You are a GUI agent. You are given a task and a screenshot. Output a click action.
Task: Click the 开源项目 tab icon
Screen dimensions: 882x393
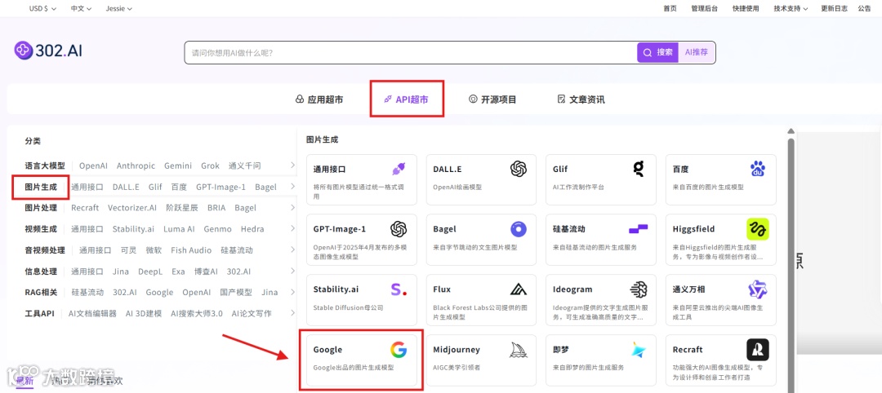pos(473,99)
